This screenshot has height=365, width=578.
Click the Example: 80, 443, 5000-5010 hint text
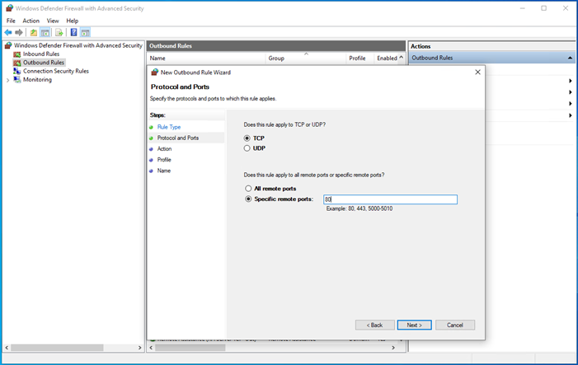[359, 208]
